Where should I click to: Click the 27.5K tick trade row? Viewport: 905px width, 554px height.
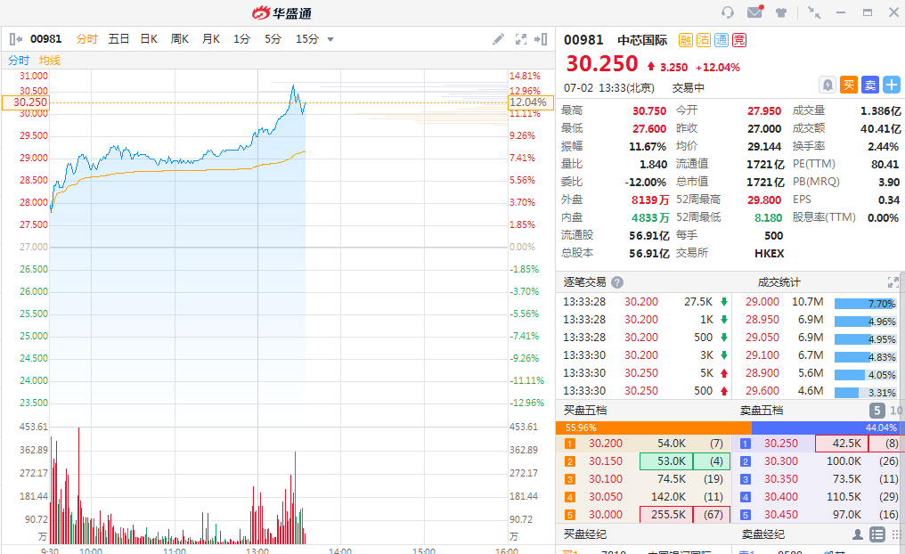point(645,302)
